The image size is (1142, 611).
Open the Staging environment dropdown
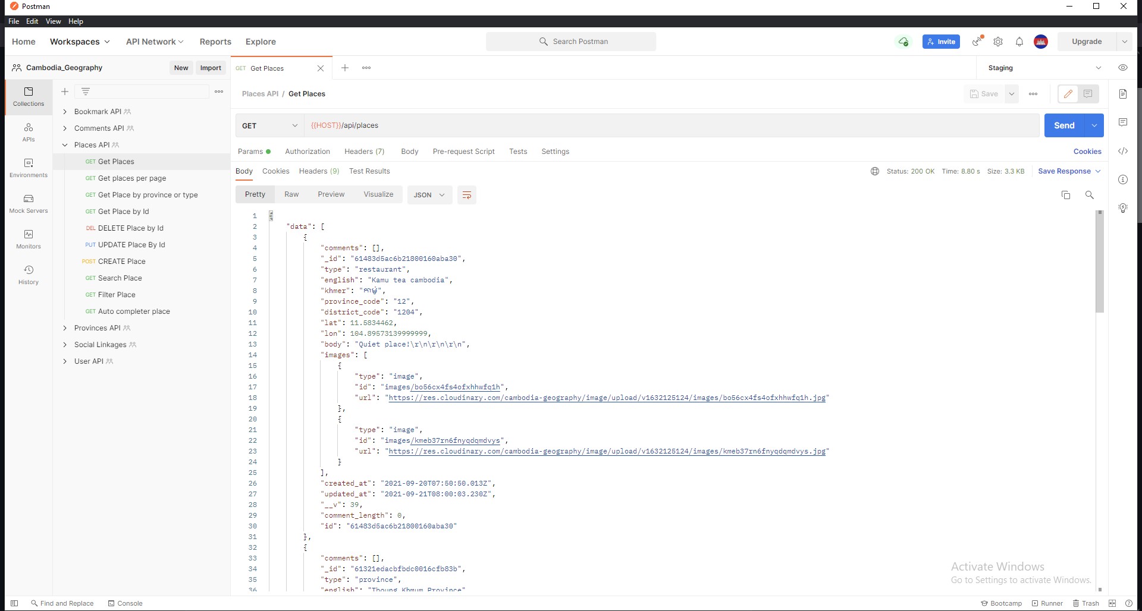coord(1044,68)
